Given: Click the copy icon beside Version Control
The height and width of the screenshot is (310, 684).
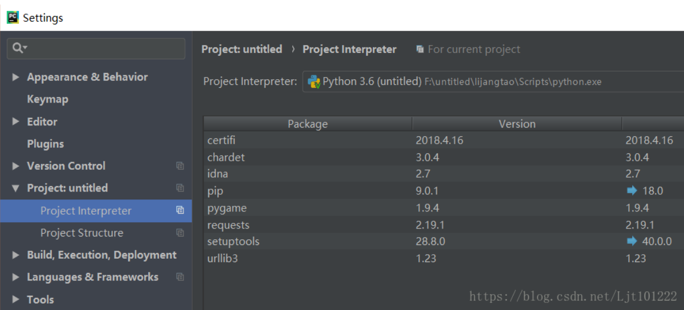Looking at the screenshot, I should (x=180, y=166).
